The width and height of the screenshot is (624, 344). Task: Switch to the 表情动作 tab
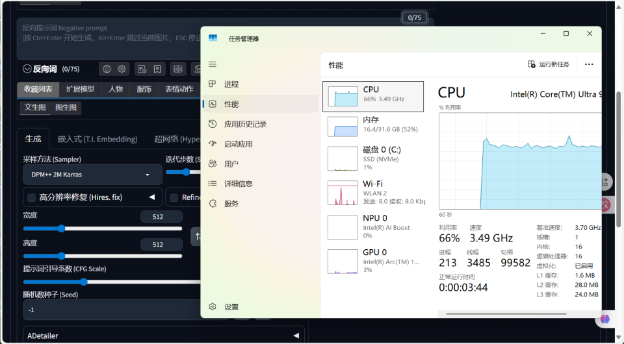pyautogui.click(x=179, y=90)
